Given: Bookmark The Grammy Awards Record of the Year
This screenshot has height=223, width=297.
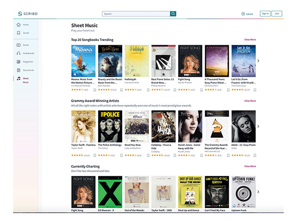Looking at the screenshot, I should tap(228, 156).
